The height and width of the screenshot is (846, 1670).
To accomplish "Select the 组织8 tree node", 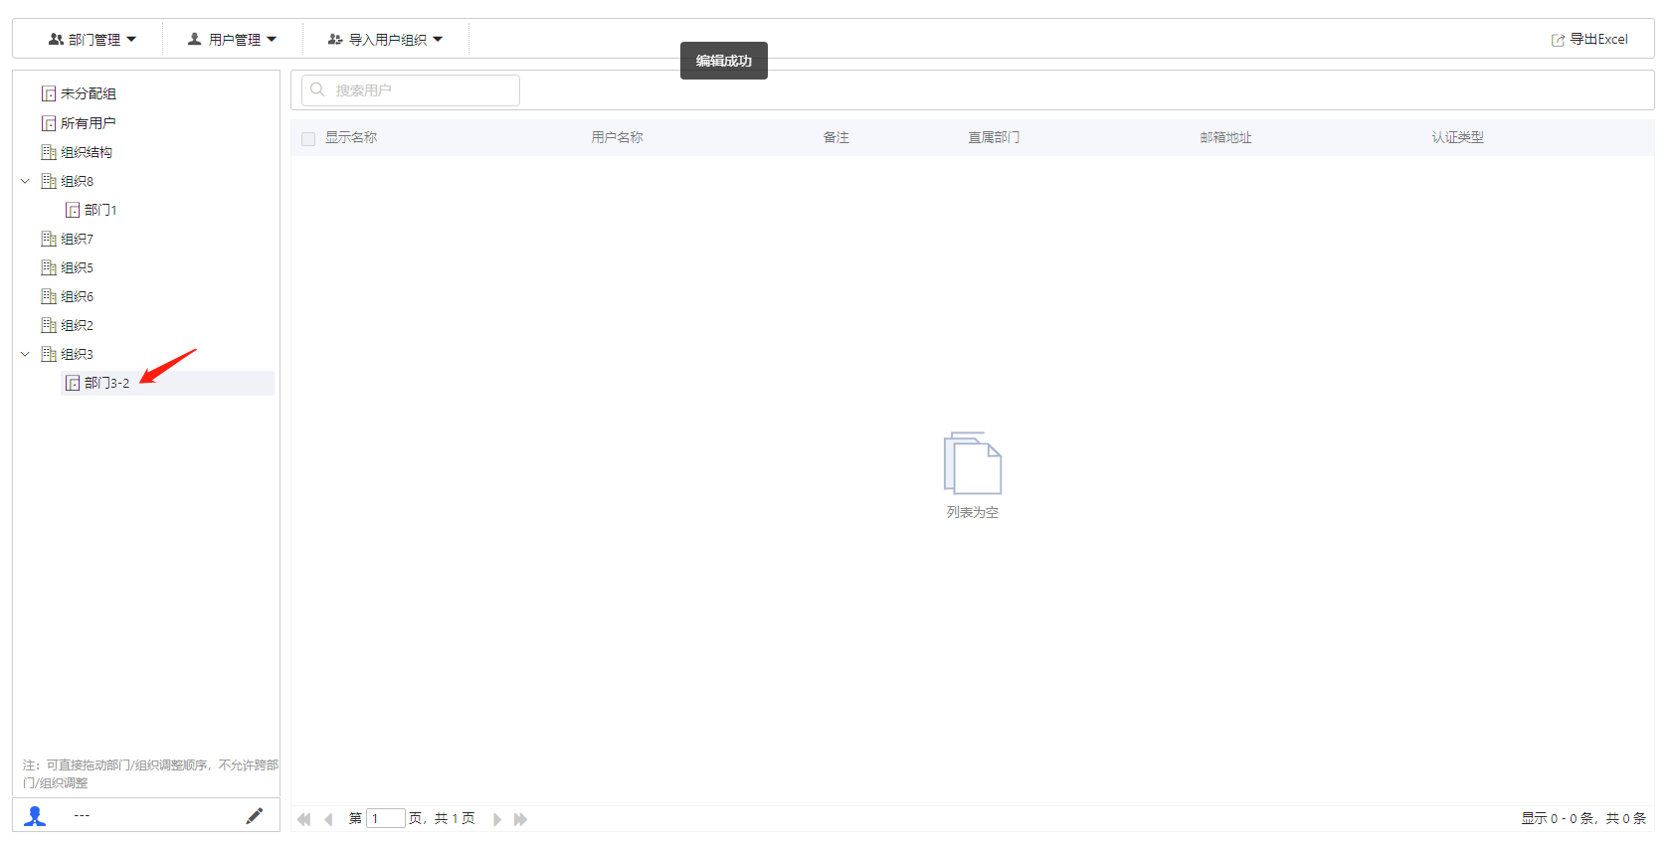I will click(x=77, y=181).
